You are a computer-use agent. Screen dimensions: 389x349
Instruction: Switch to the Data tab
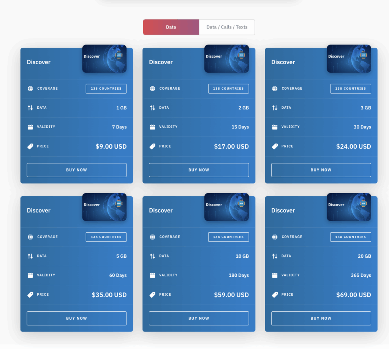pyautogui.click(x=171, y=27)
